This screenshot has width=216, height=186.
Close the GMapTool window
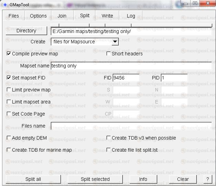tap(206, 3)
